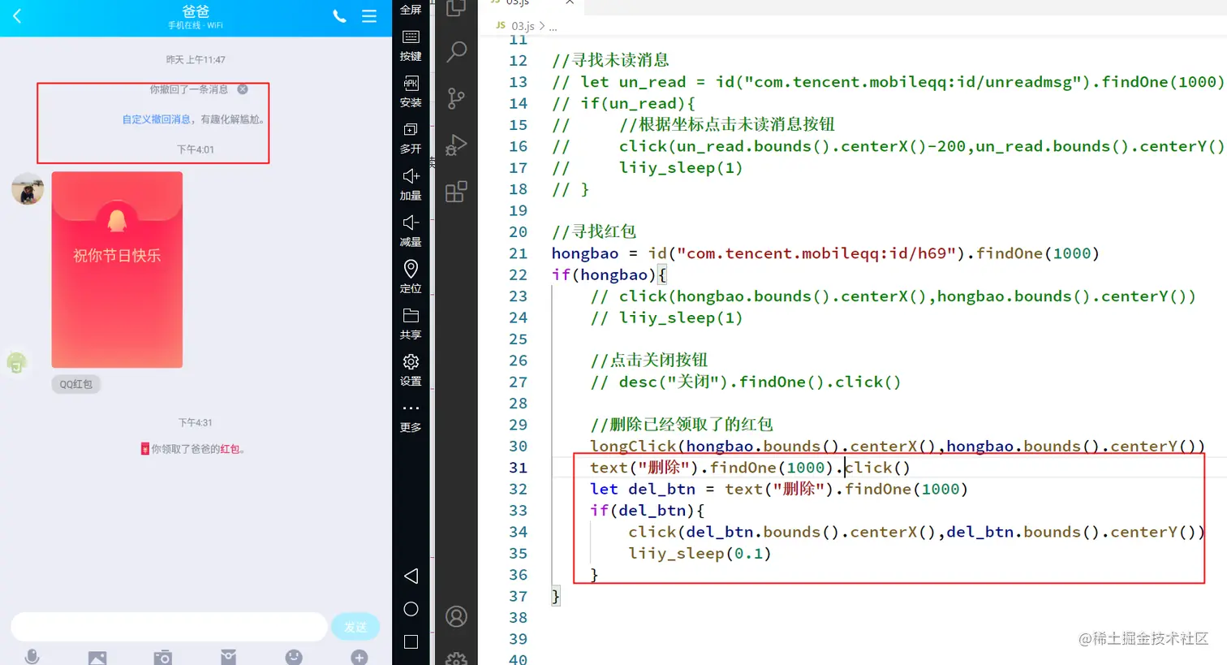Open the VS Code Extensions view
1227x665 pixels.
(x=456, y=192)
